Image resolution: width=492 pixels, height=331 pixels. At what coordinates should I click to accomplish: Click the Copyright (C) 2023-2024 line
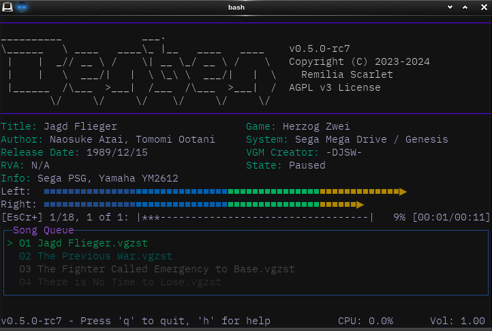[359, 61]
